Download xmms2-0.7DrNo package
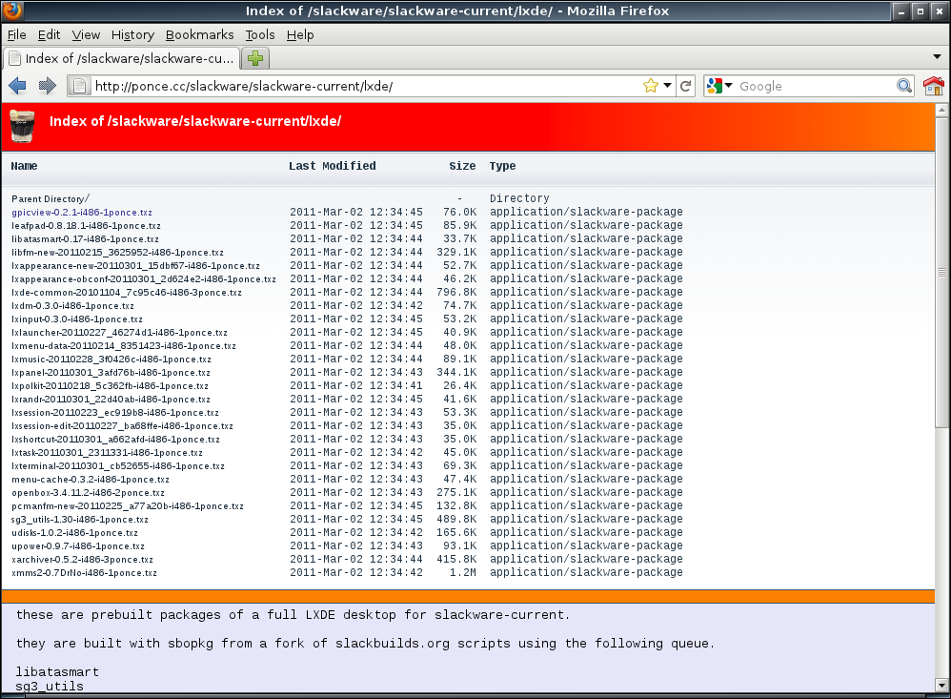 click(x=84, y=573)
